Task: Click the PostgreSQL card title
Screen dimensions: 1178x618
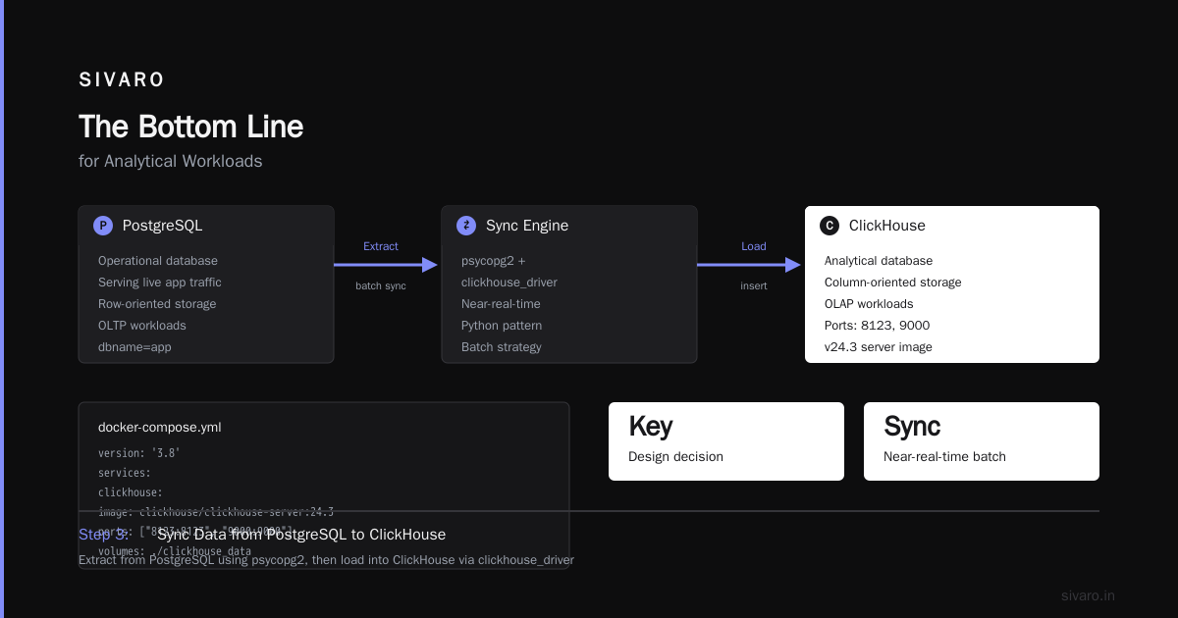Action: tap(162, 226)
